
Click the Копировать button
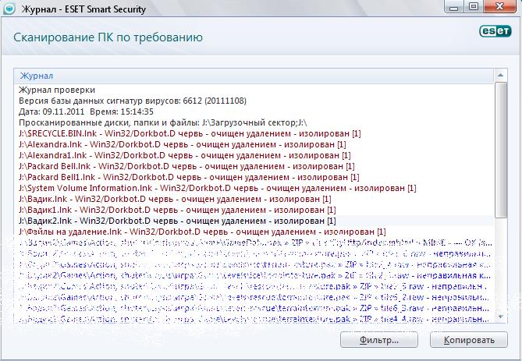pos(469,340)
